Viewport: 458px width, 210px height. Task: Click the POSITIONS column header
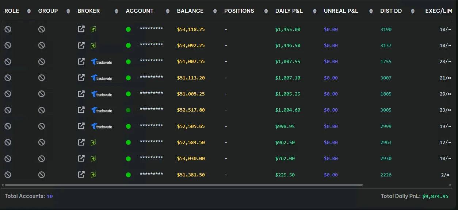coord(239,11)
